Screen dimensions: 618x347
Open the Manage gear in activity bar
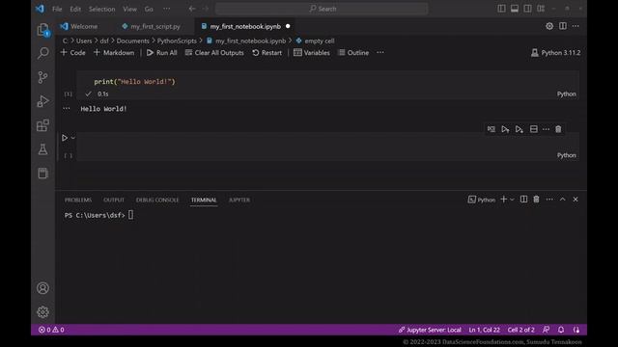[x=42, y=312]
